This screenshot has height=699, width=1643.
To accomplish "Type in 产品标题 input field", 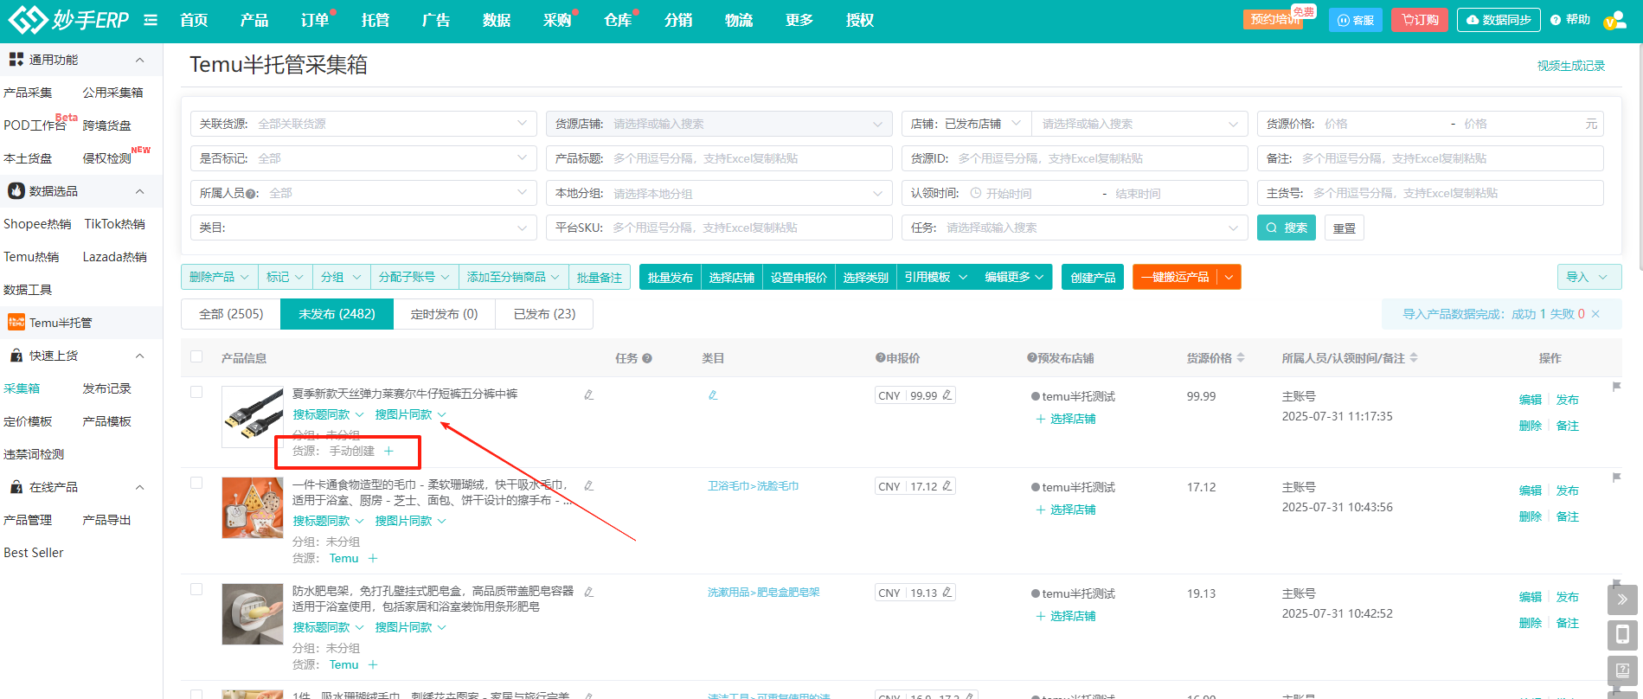I will pyautogui.click(x=719, y=158).
